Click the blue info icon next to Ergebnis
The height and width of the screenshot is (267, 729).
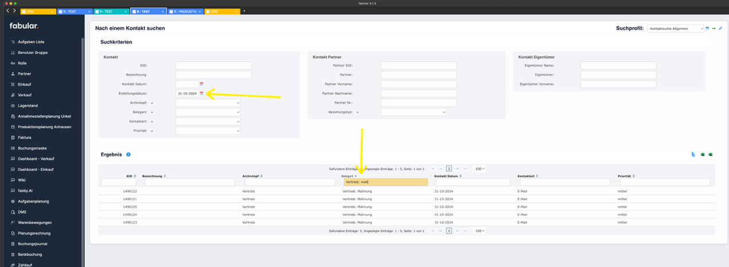point(128,155)
